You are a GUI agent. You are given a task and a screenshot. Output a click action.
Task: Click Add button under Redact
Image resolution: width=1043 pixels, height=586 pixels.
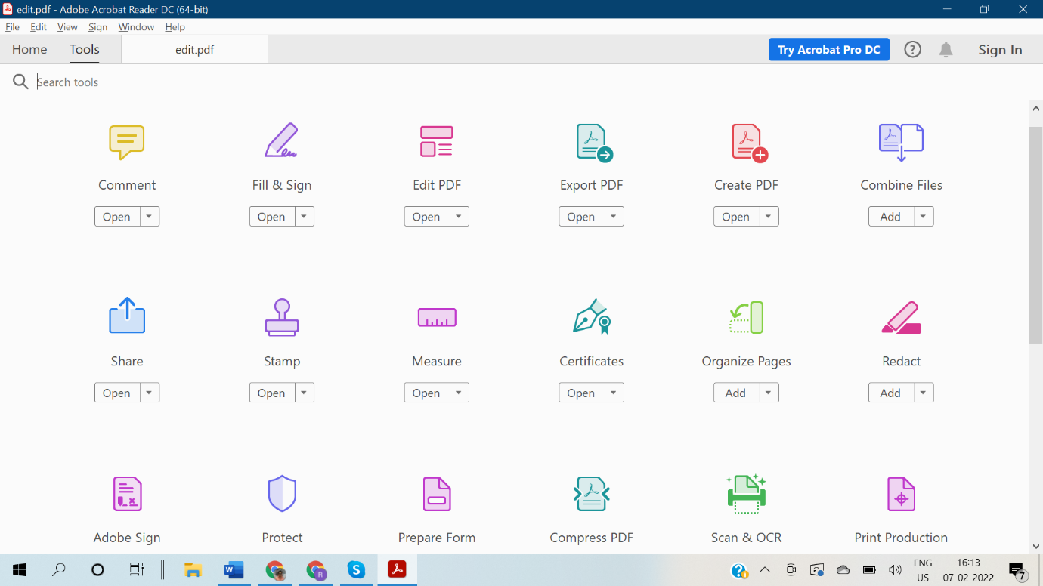[x=891, y=393]
